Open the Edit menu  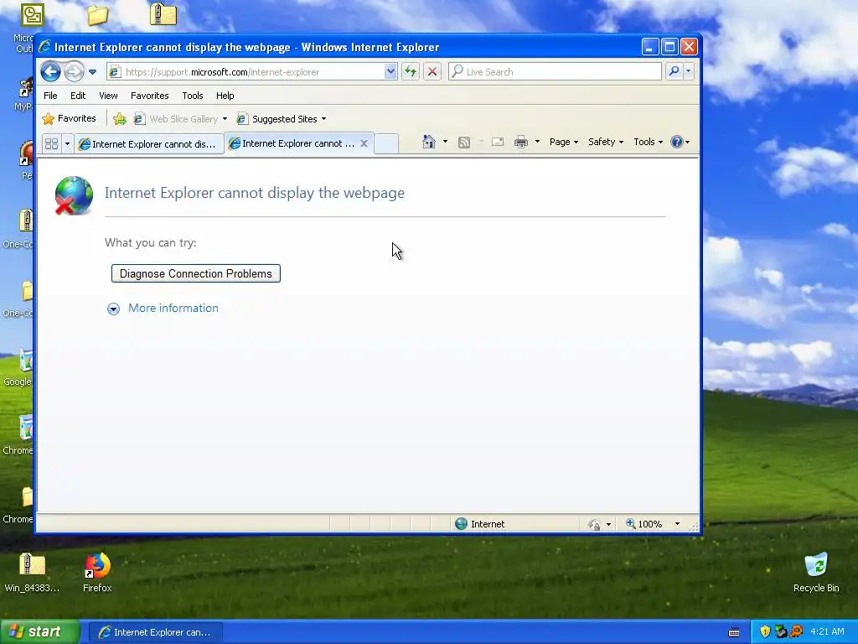pyautogui.click(x=78, y=96)
